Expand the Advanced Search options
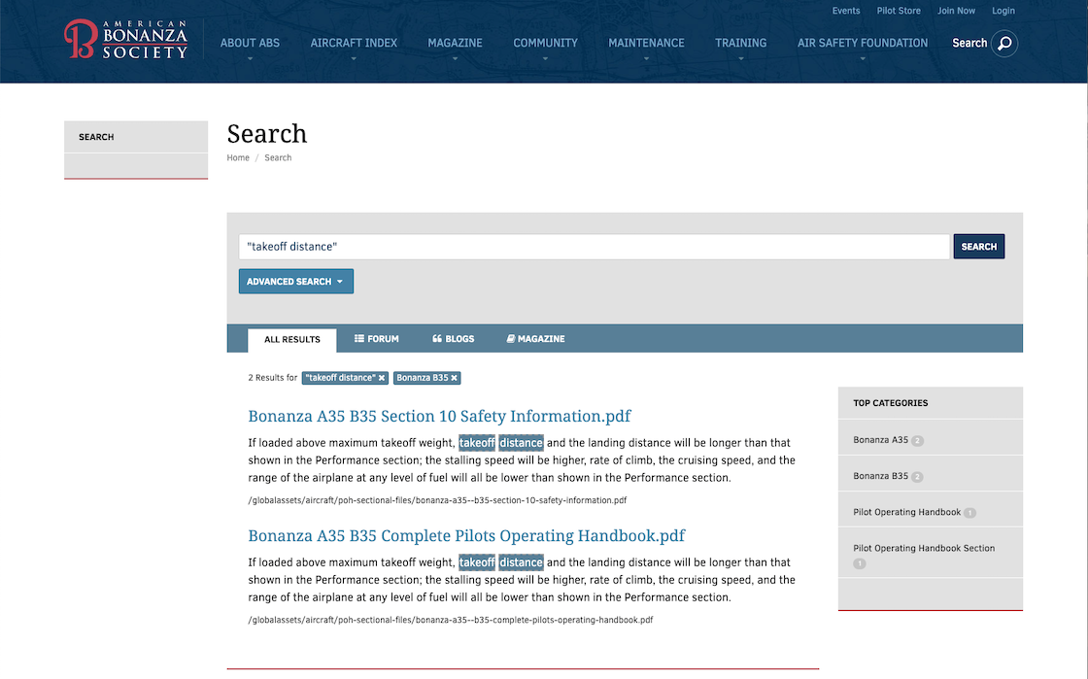Image resolution: width=1088 pixels, height=679 pixels. pyautogui.click(x=296, y=282)
